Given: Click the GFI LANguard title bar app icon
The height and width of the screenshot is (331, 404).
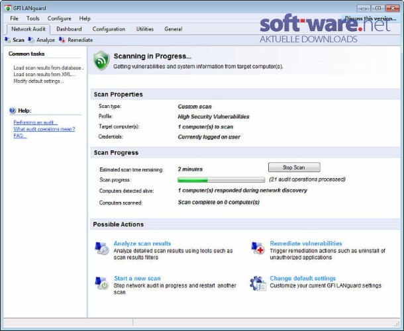Looking at the screenshot, I should 8,8.
